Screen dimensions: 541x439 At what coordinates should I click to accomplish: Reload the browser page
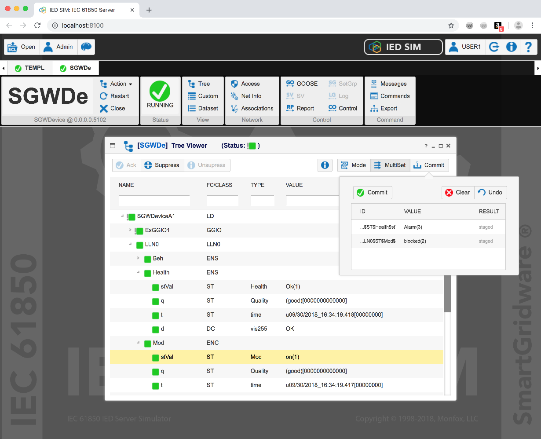[37, 26]
